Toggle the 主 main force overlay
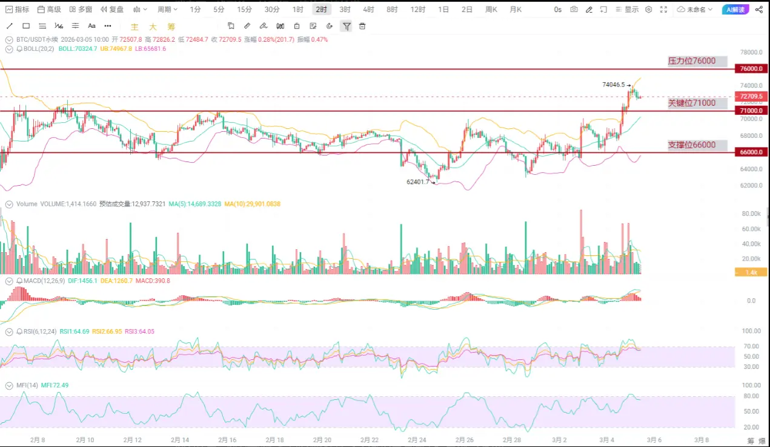This screenshot has height=447, width=770. [134, 27]
